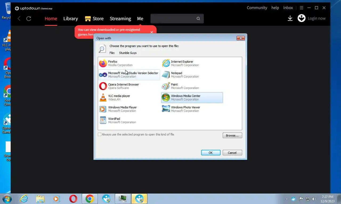Viewport: 341px width, 204px height.
Task: Go to the Streaming tab
Action: (x=120, y=19)
